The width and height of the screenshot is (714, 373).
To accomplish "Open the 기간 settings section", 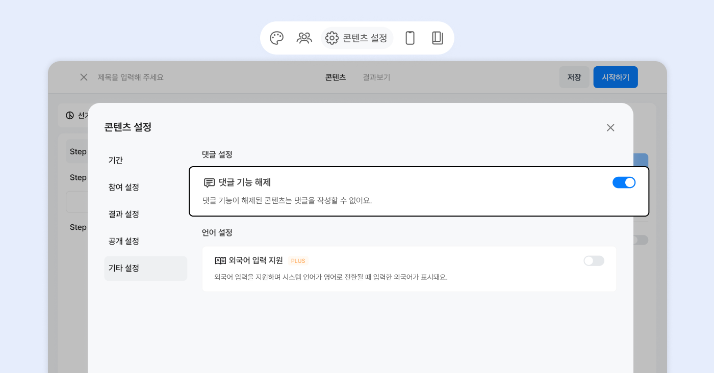I will (116, 161).
